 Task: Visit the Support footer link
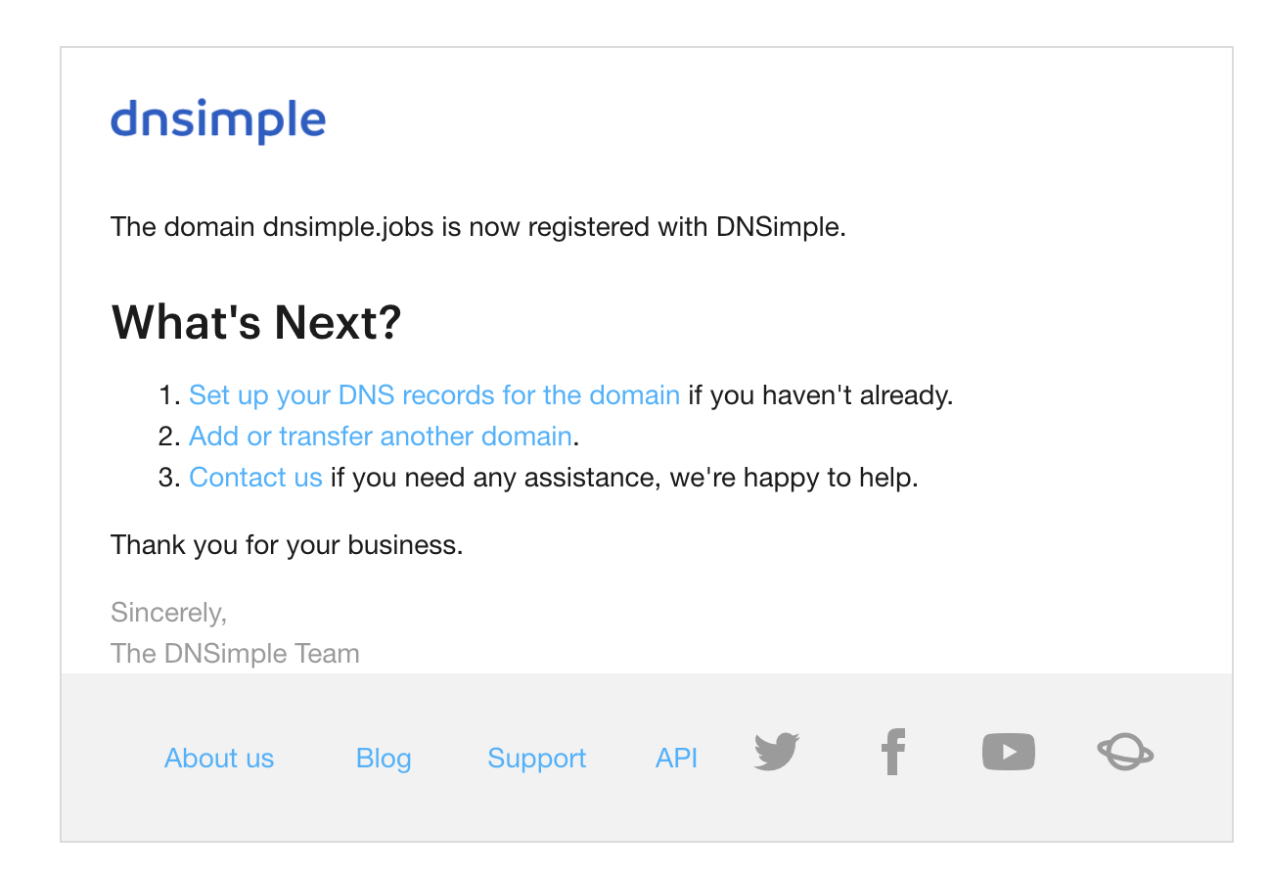pos(536,759)
